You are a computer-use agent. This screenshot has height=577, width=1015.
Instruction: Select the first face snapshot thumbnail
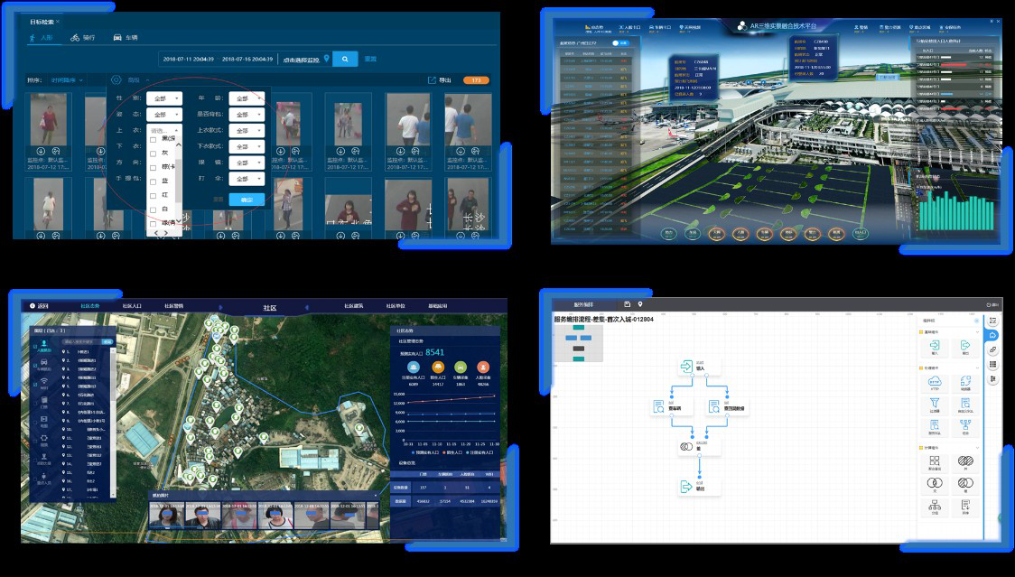[x=168, y=516]
